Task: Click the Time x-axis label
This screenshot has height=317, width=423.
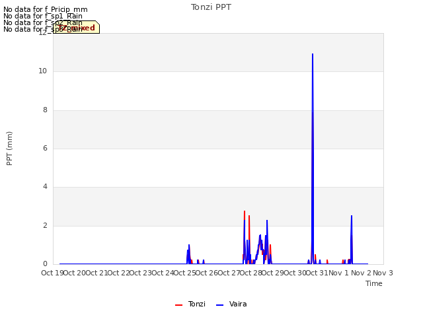Action: tap(374, 283)
